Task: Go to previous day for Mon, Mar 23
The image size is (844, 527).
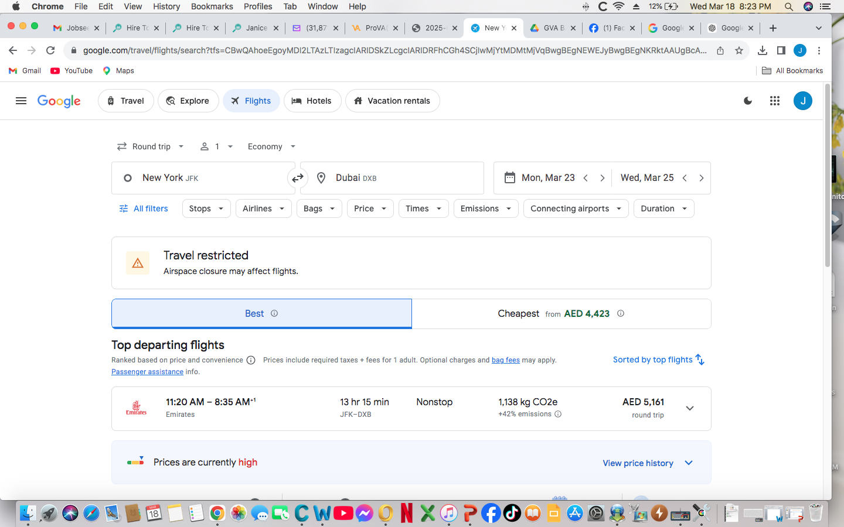Action: click(x=586, y=178)
